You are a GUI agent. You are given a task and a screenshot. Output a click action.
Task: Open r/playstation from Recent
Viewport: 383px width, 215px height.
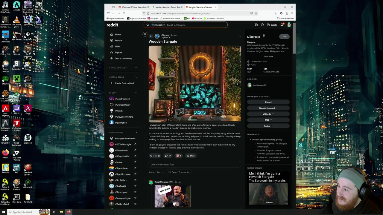[121, 123]
